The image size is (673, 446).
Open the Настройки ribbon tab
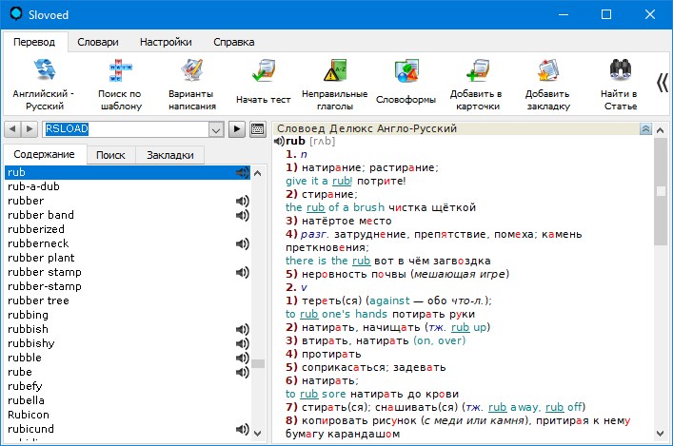point(166,42)
